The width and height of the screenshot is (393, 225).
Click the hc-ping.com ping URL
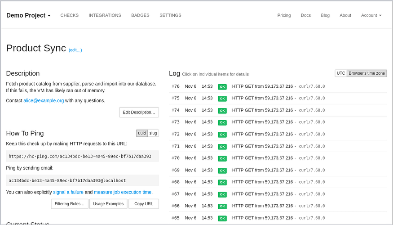(x=83, y=156)
